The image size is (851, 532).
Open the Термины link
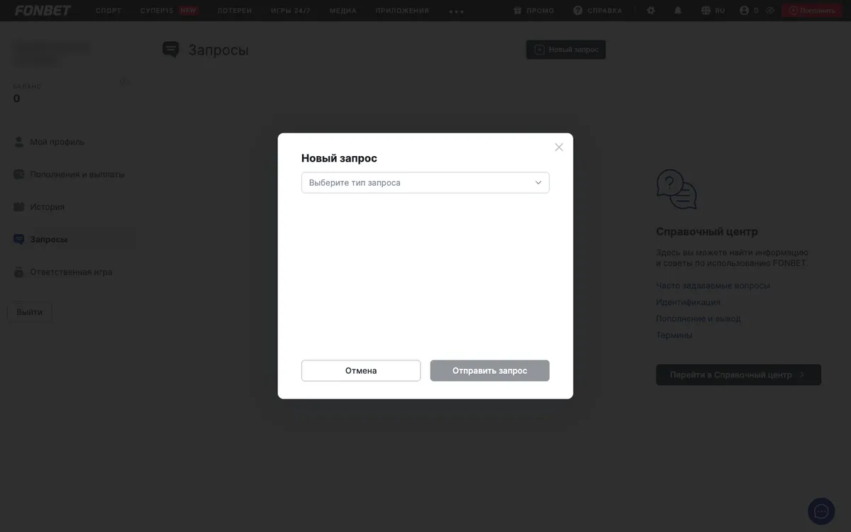(674, 335)
